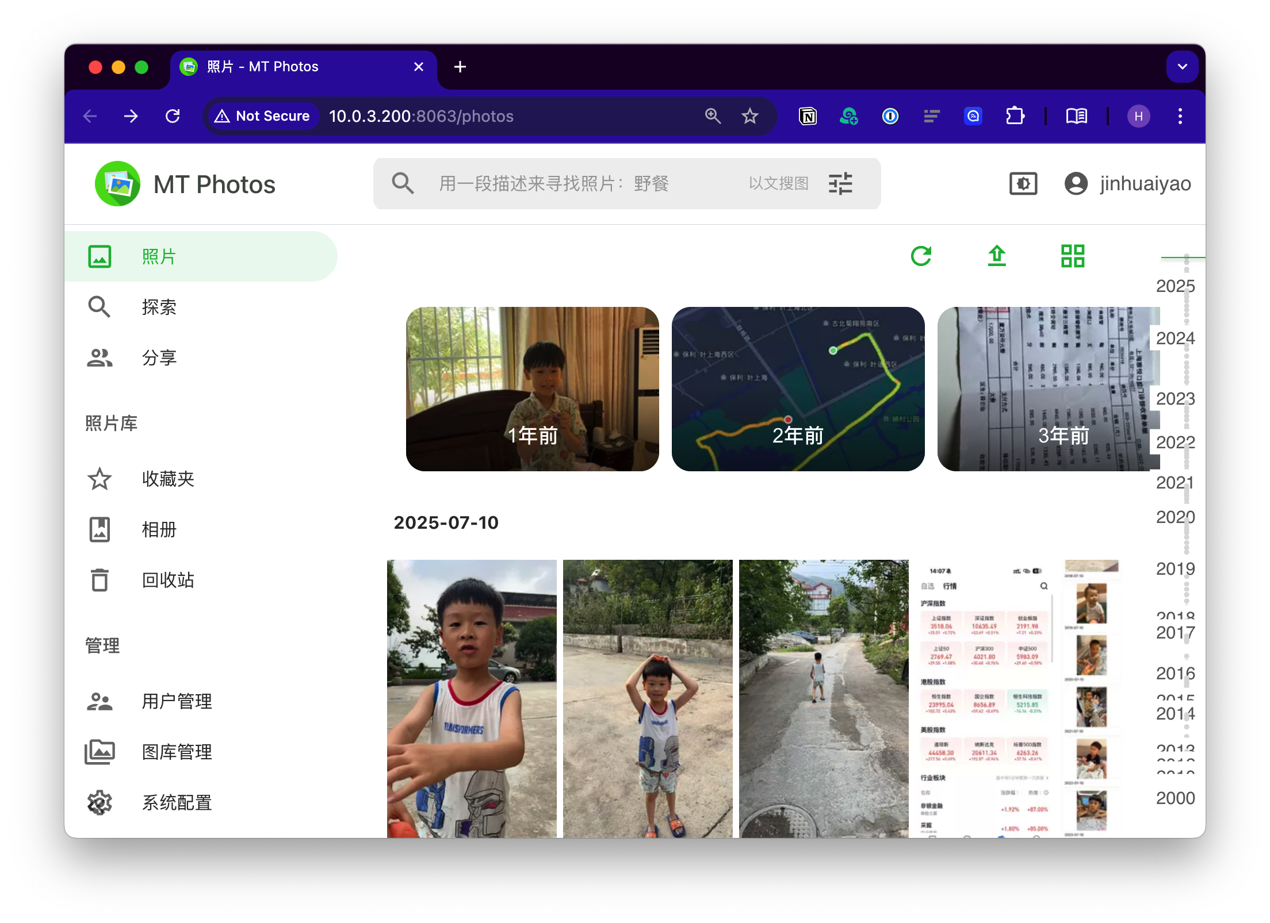Select the 探索 explore menu item
Image resolution: width=1270 pixels, height=923 pixels.
coord(159,307)
